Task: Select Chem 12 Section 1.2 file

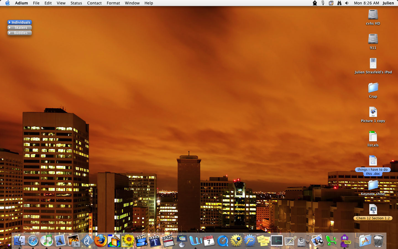Action: 373,209
